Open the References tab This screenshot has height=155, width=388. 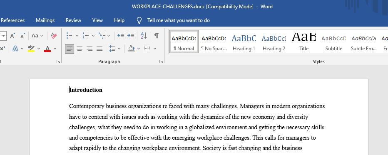click(12, 20)
